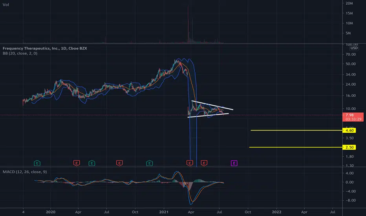Click the Oct label following Jul 2020
The width and height of the screenshot is (366, 216).
(x=135, y=212)
